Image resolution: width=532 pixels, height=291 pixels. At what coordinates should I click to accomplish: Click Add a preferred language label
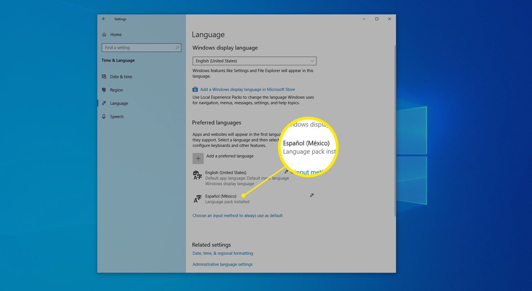(230, 156)
